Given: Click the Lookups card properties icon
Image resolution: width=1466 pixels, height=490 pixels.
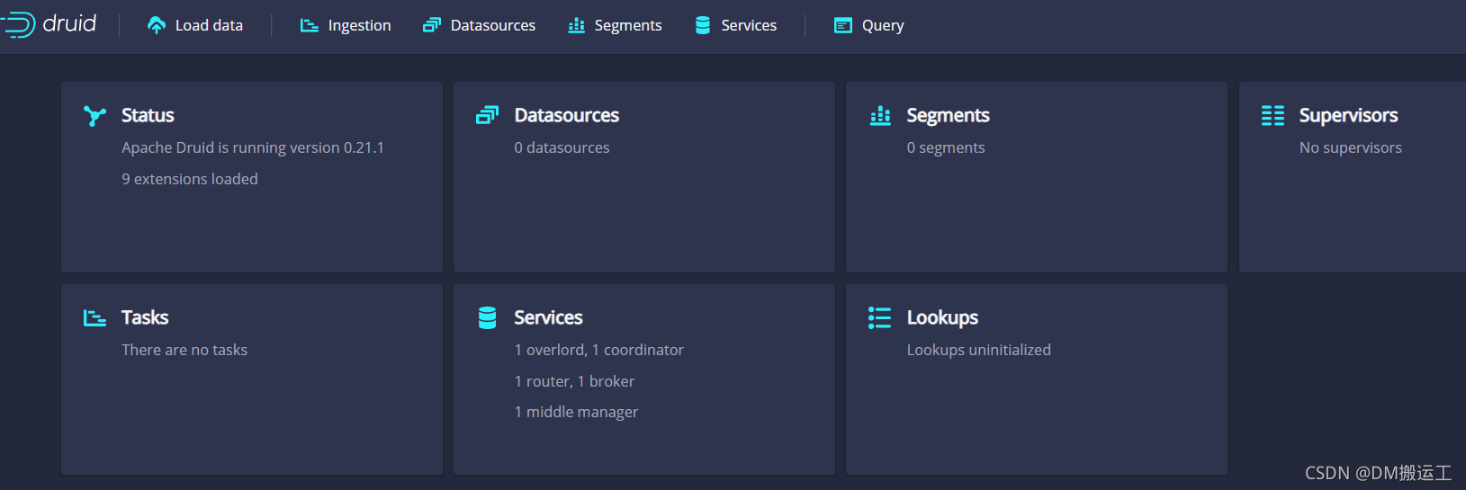Looking at the screenshot, I should (x=879, y=317).
